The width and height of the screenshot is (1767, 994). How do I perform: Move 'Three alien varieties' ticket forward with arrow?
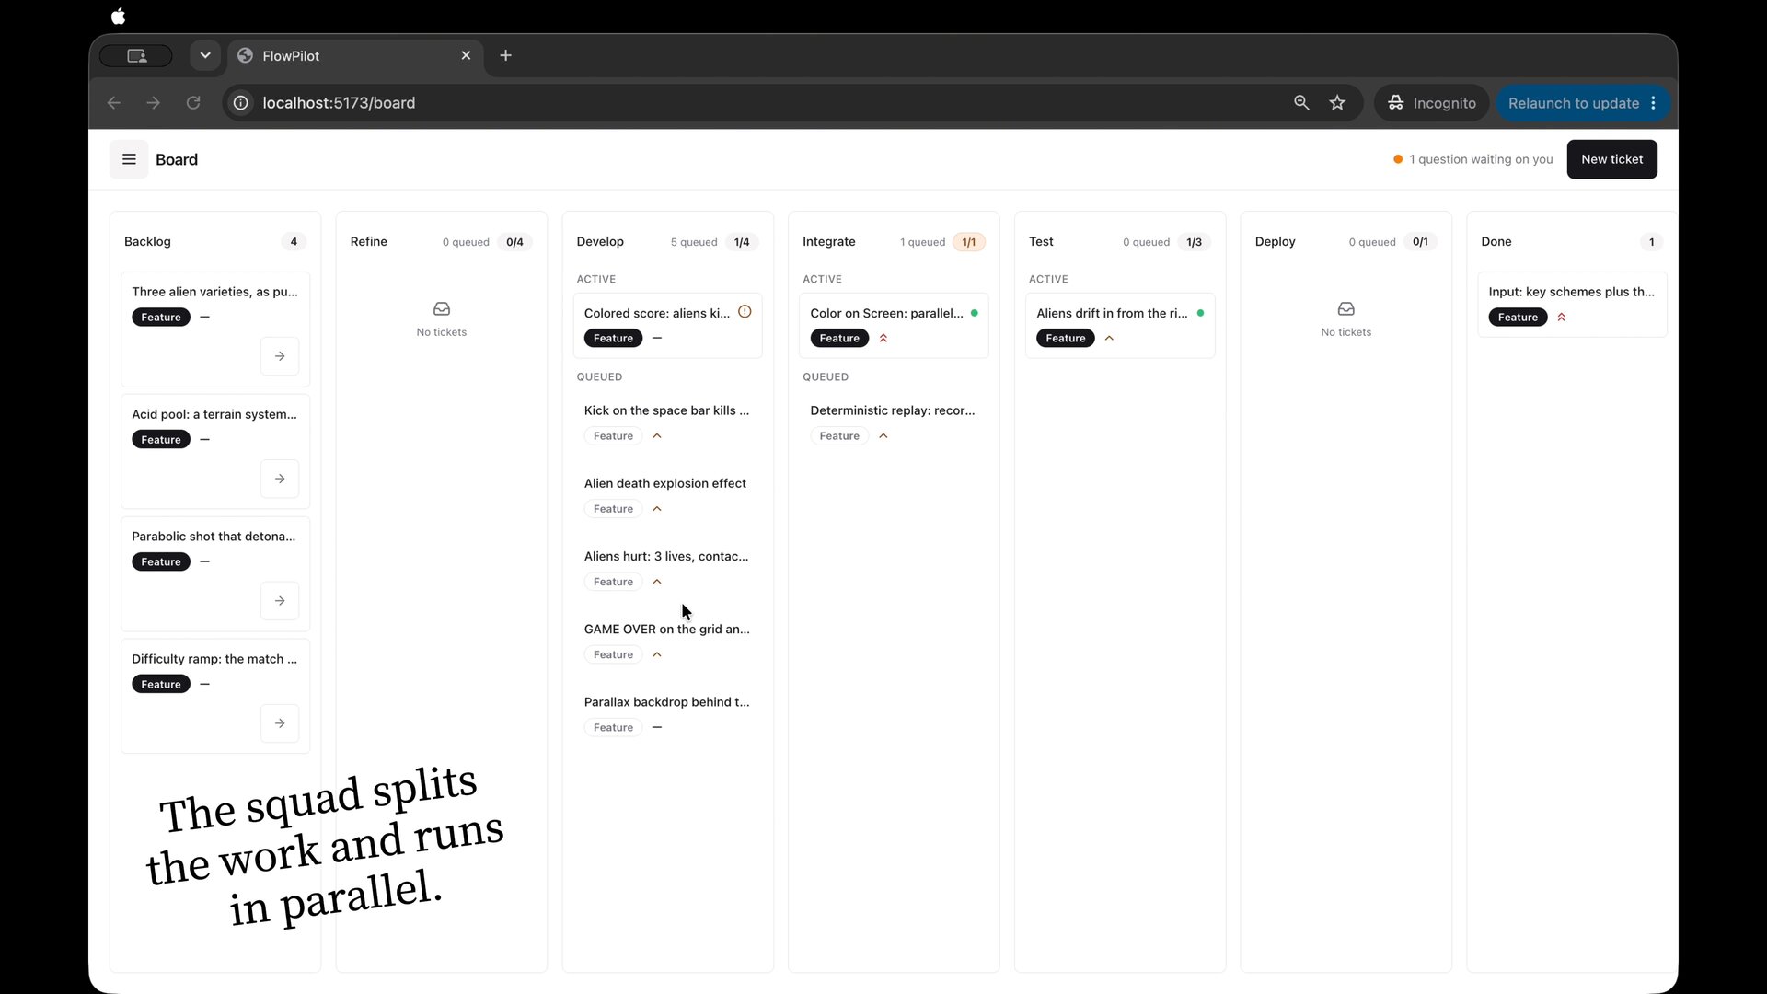pos(280,356)
